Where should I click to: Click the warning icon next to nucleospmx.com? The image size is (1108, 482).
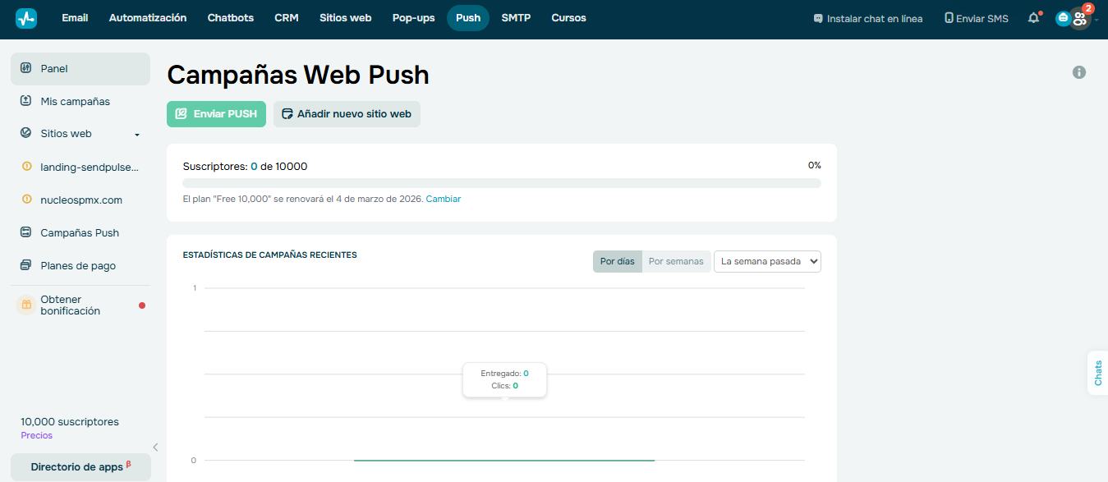(x=25, y=200)
